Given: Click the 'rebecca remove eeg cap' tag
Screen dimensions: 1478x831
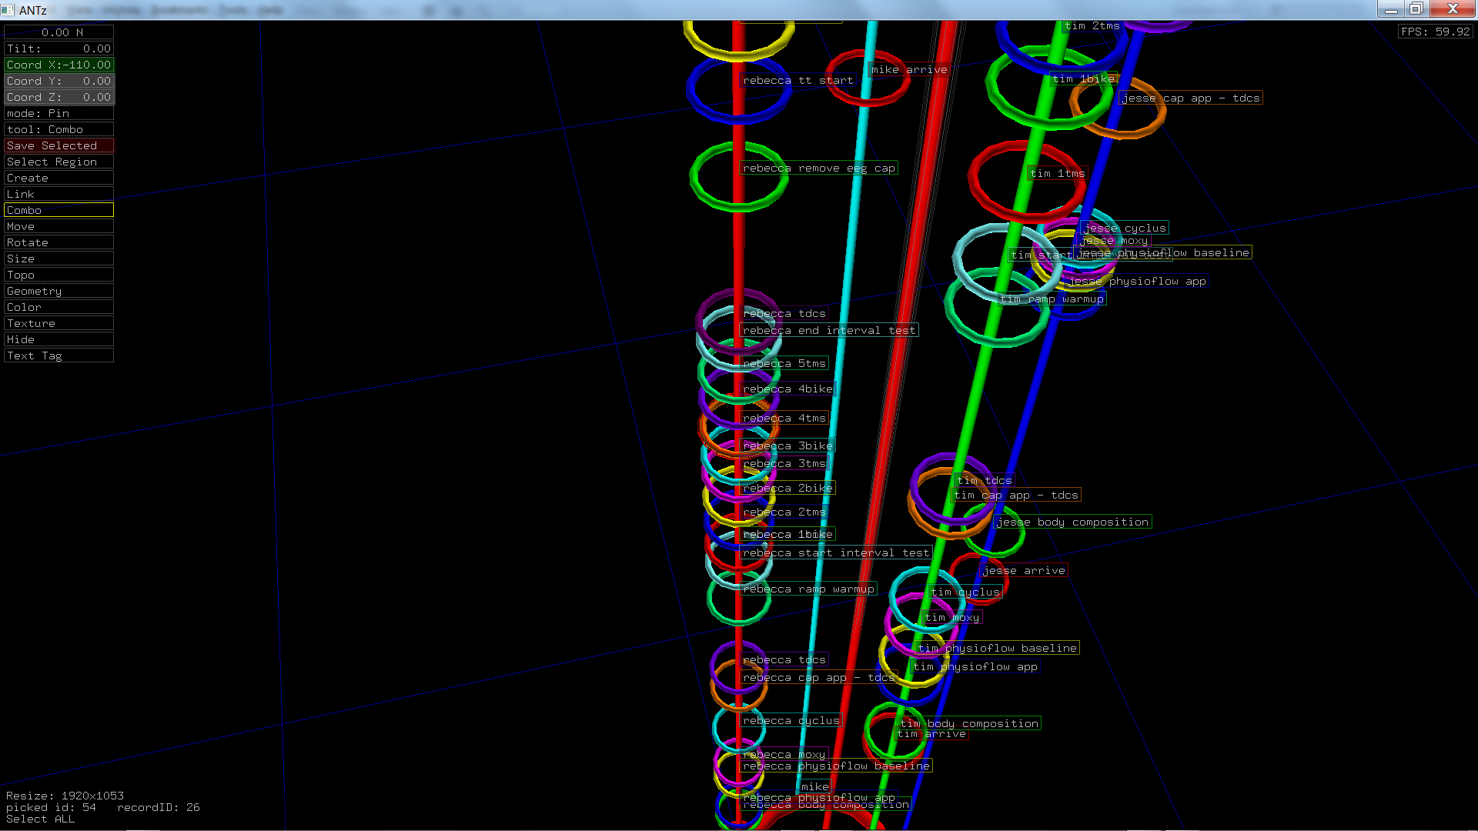Looking at the screenshot, I should [x=818, y=168].
